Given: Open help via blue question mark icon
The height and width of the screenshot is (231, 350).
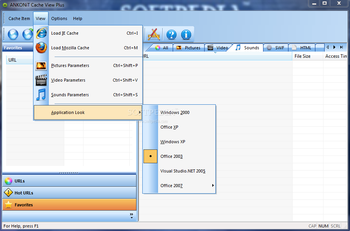Looking at the screenshot, I should (x=172, y=35).
